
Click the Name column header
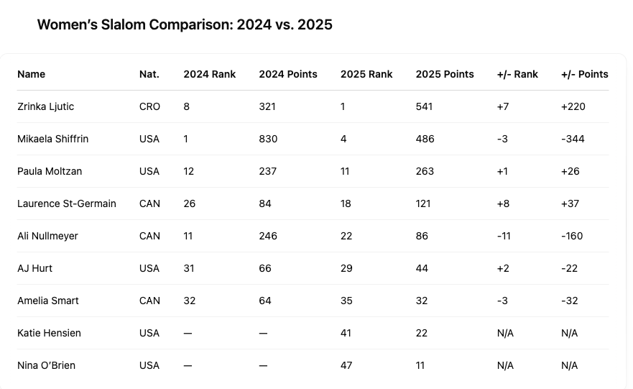point(32,74)
